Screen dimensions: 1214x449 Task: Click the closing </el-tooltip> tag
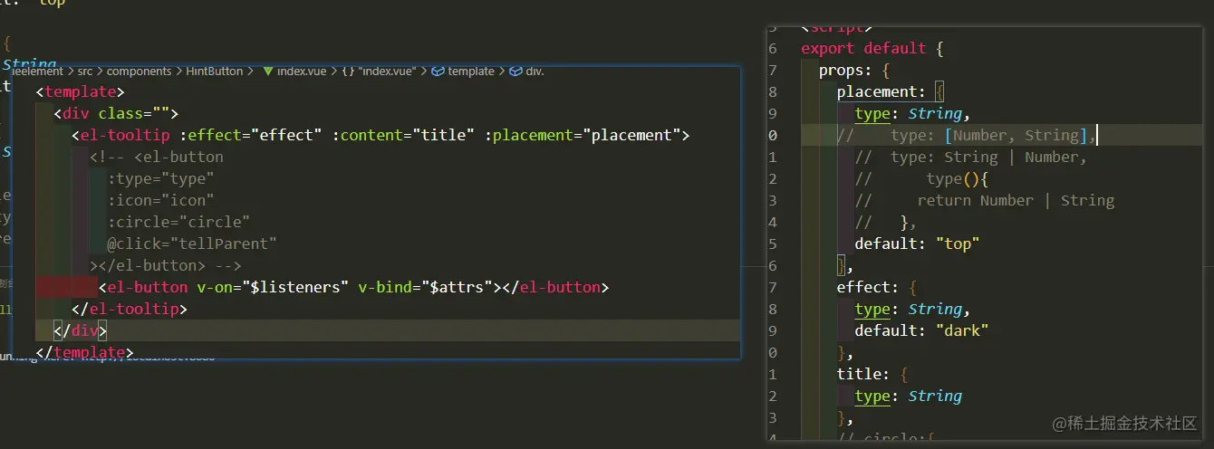(130, 309)
